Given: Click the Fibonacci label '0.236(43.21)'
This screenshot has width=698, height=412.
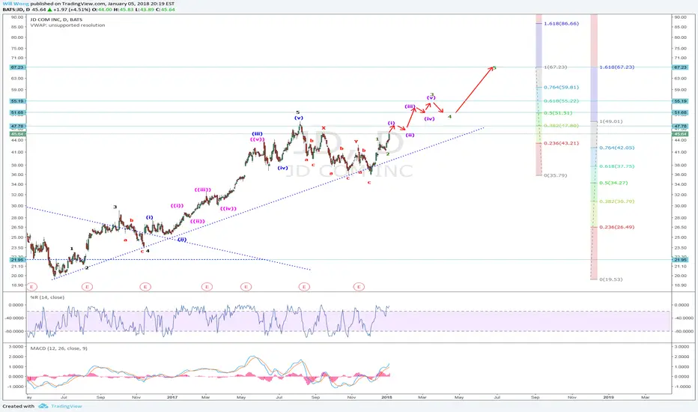Looking at the screenshot, I should [x=562, y=143].
